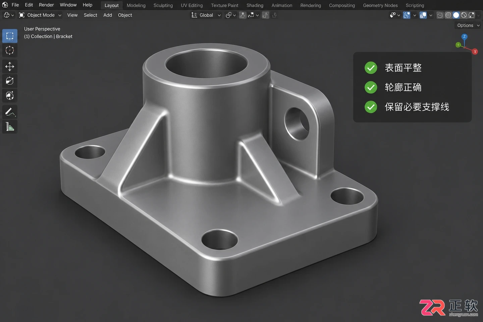This screenshot has height=322, width=483.
Task: Expand the shading options dropdown arrow
Action: [478, 15]
